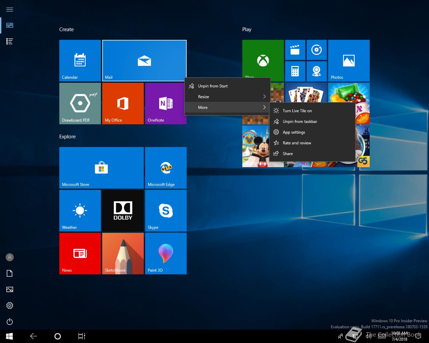Viewport: 429px width, 343px height.
Task: Launch the Drawboard PDF tile
Action: tap(80, 104)
